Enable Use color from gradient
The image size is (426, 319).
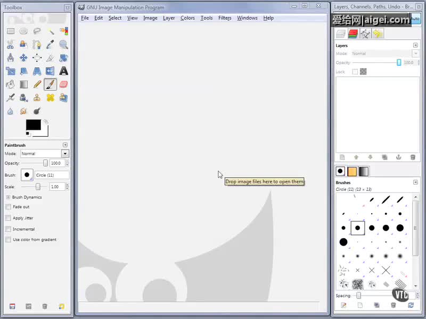(8, 240)
